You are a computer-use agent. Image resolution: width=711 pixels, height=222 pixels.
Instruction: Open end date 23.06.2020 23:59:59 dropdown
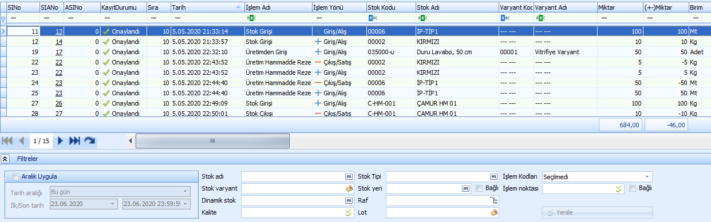(185, 204)
